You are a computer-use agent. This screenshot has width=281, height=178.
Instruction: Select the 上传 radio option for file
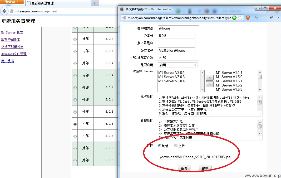[176, 145]
